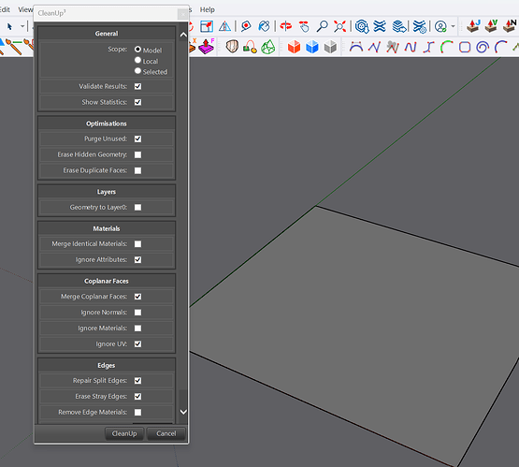Select the blue cube solid tool

click(311, 47)
